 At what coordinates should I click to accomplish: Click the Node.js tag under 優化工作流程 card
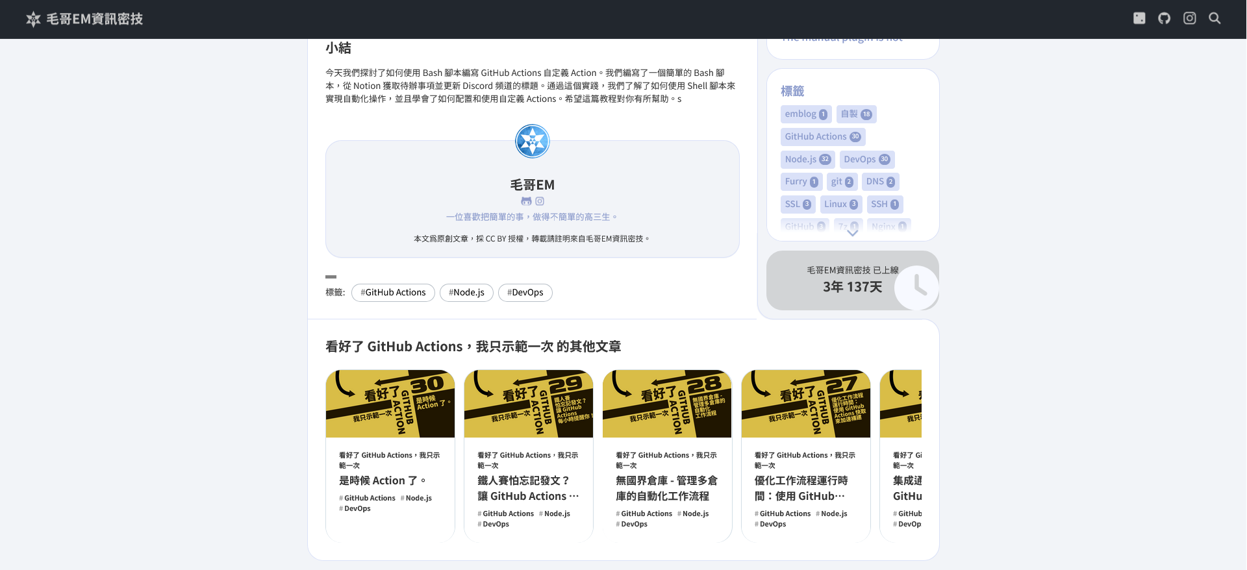coord(831,514)
